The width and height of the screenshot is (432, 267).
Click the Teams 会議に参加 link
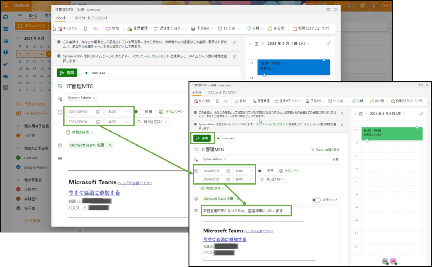(x=325, y=150)
